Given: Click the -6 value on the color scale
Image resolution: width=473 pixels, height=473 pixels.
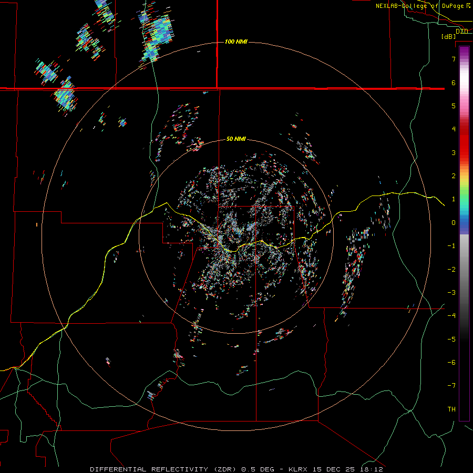Looking at the screenshot, I should [x=451, y=362].
